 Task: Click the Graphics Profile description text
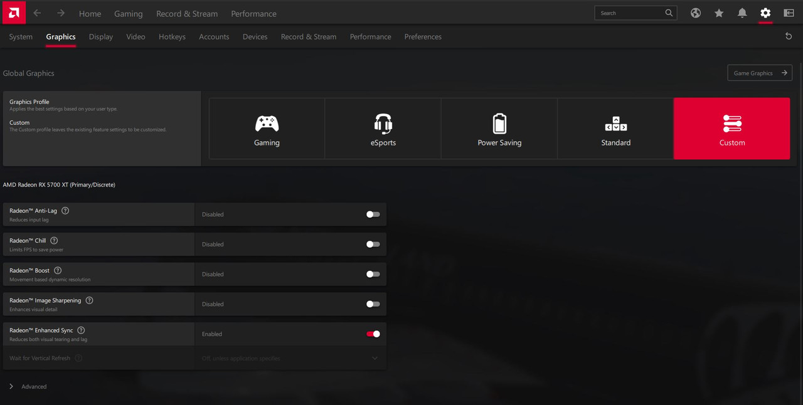click(63, 109)
